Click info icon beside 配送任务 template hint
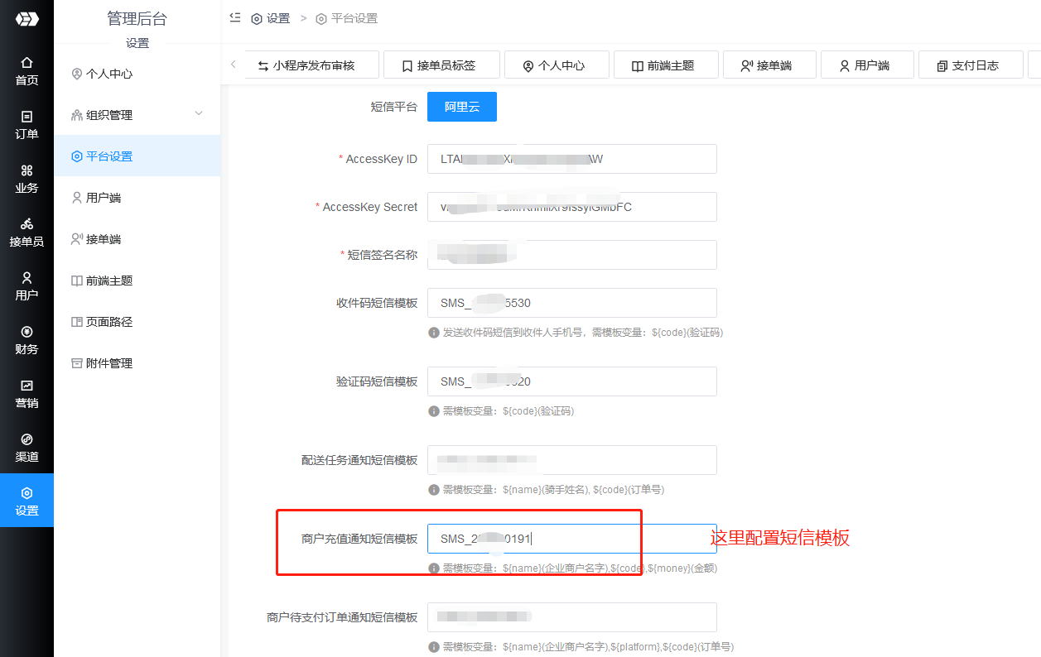 433,490
